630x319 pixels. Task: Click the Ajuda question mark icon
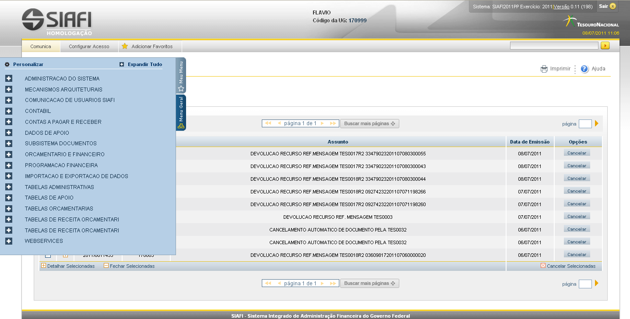(x=584, y=69)
